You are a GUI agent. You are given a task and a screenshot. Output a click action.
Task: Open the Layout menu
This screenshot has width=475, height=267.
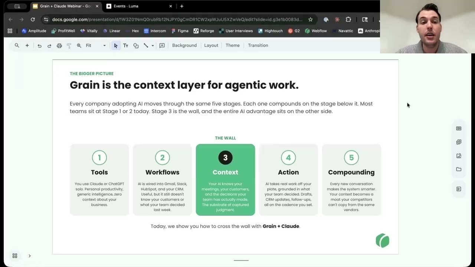(211, 45)
